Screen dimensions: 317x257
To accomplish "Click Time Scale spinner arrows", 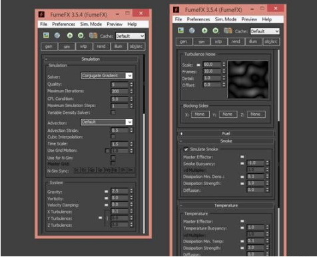I will click(131, 144).
